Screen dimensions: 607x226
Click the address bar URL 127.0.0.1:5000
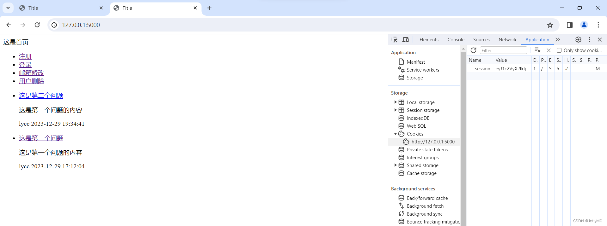(x=81, y=25)
